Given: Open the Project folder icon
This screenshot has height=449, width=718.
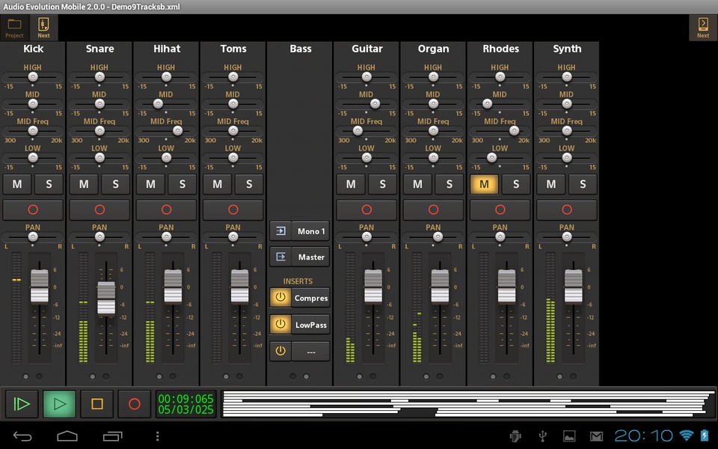Looking at the screenshot, I should point(14,28).
